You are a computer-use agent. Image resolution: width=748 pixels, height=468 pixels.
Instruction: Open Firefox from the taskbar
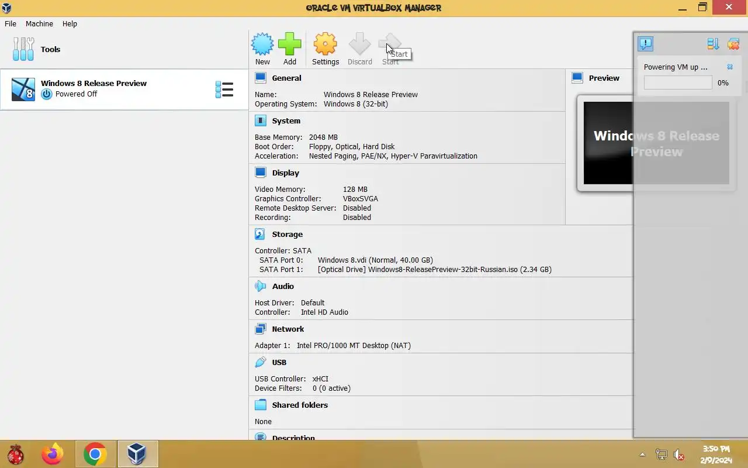(52, 454)
